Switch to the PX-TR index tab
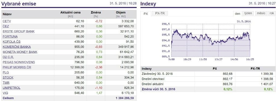Screen dimensions: 276x101 [160, 13]
